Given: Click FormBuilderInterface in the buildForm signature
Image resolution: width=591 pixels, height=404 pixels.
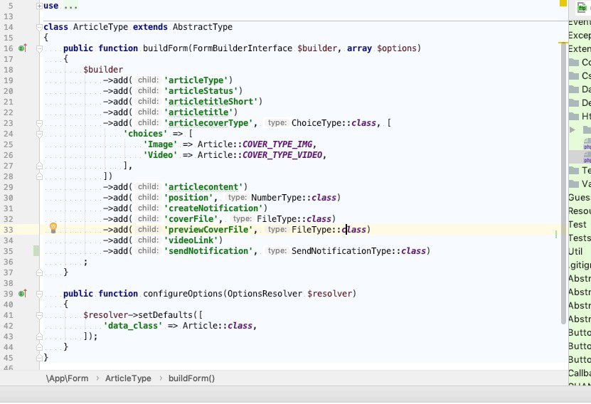Looking at the screenshot, I should pos(243,48).
